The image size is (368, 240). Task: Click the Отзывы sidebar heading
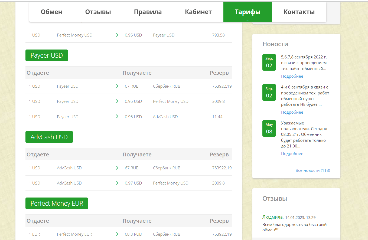[x=275, y=199]
